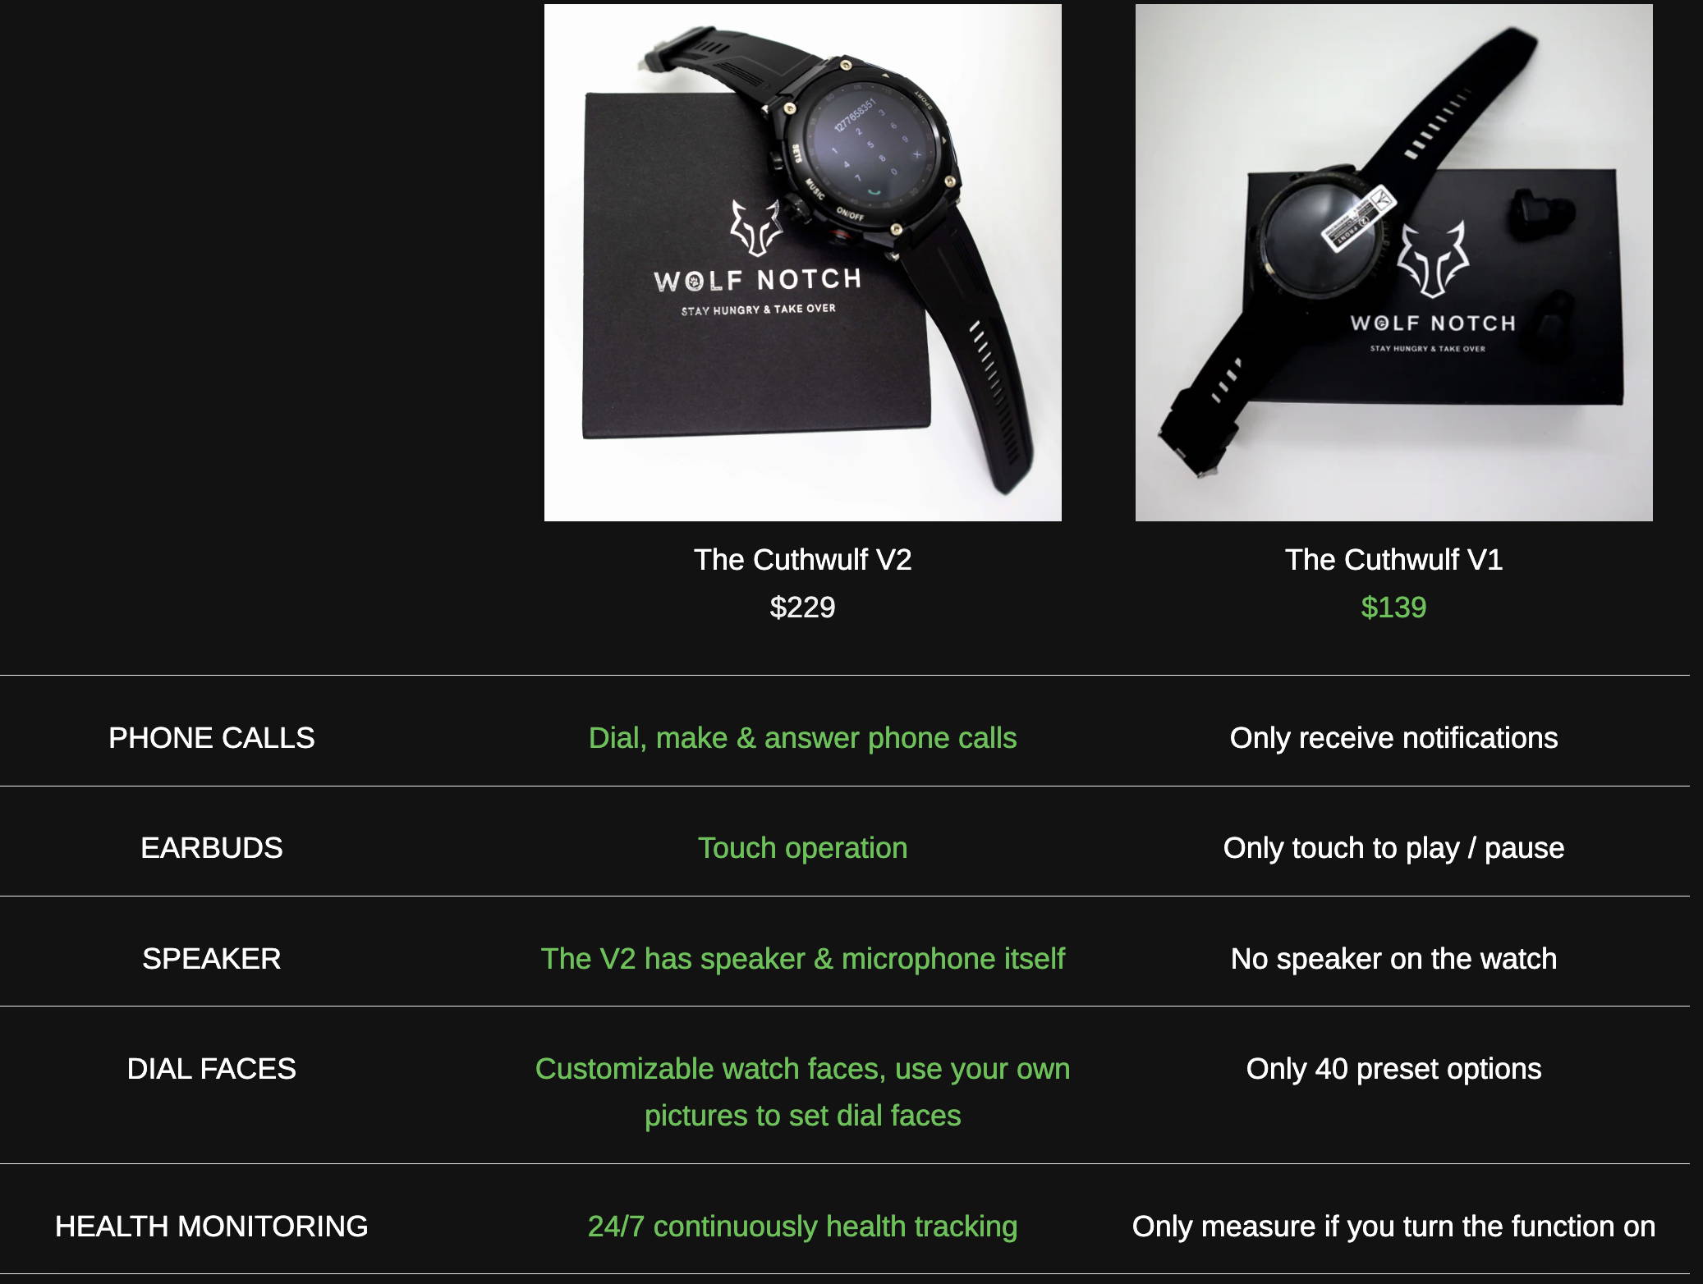This screenshot has width=1703, height=1284.
Task: Click '24/7 continuously health tracking' text
Action: tap(802, 1227)
